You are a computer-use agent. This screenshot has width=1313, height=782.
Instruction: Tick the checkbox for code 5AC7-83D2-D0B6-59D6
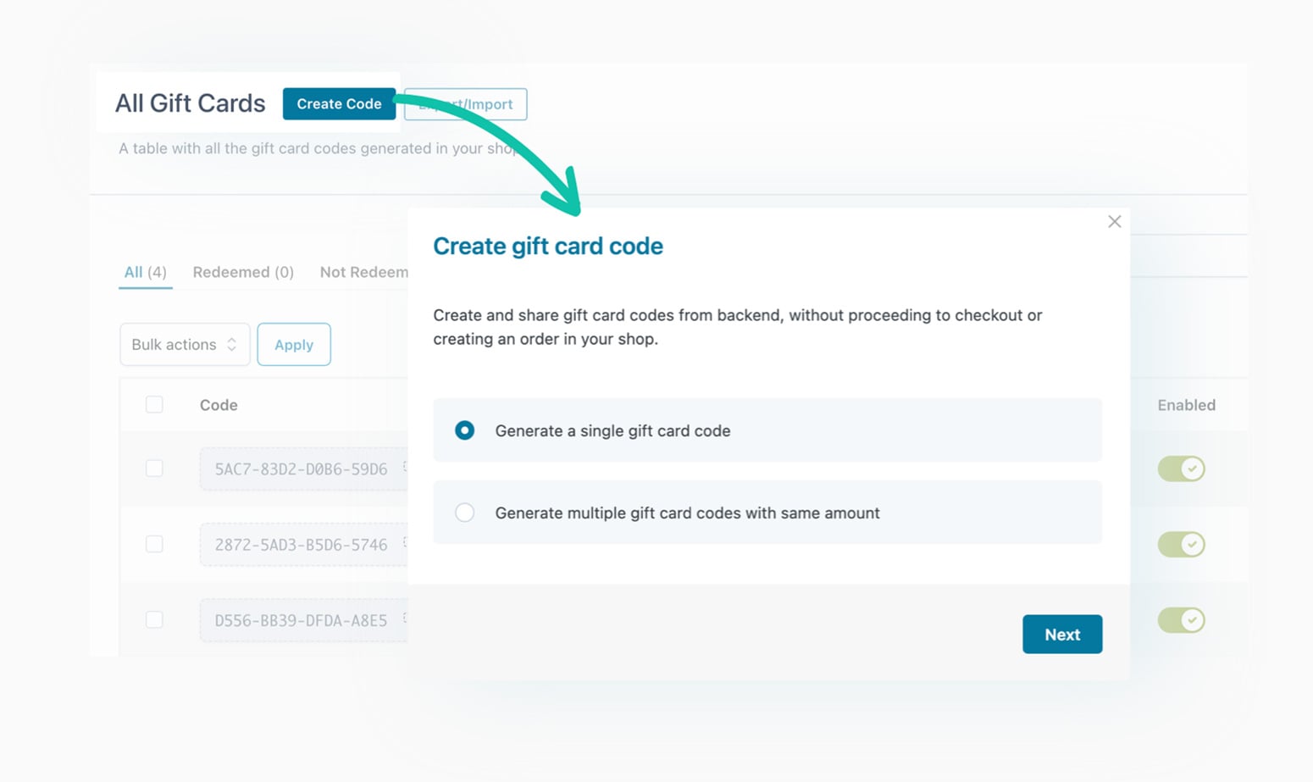[x=154, y=469]
